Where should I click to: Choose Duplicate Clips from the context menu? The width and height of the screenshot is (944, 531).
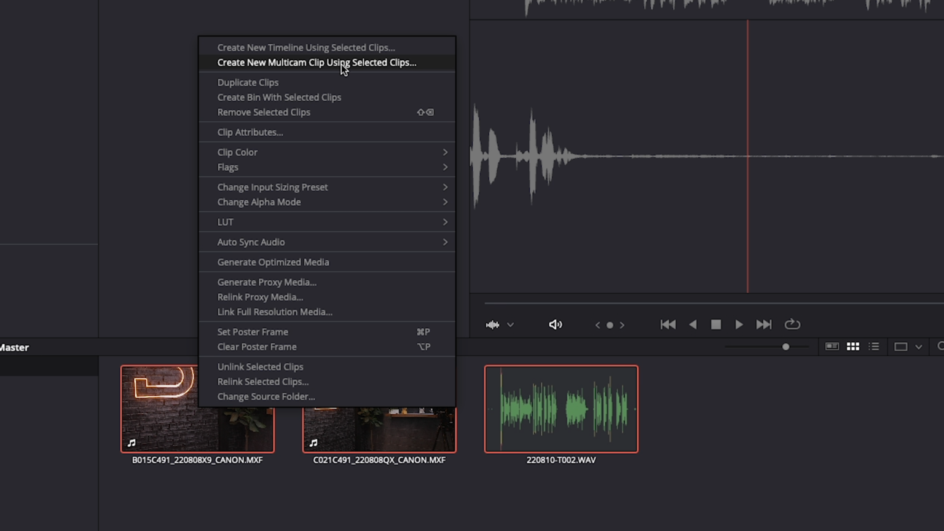coord(248,82)
